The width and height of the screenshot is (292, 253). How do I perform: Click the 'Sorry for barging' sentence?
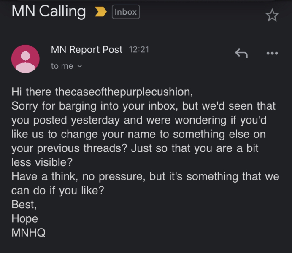[x=143, y=105]
